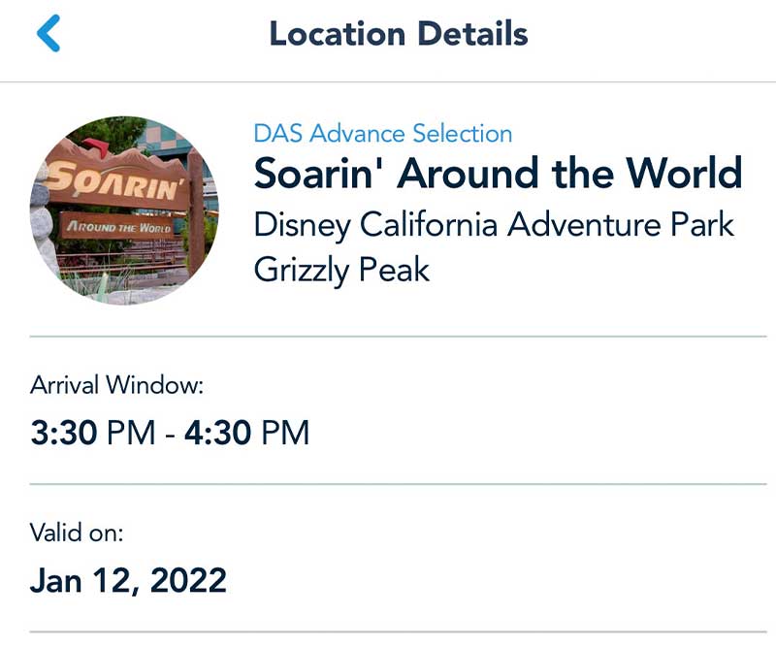
Task: Select the 3:30 PM start time
Action: pyautogui.click(x=92, y=433)
